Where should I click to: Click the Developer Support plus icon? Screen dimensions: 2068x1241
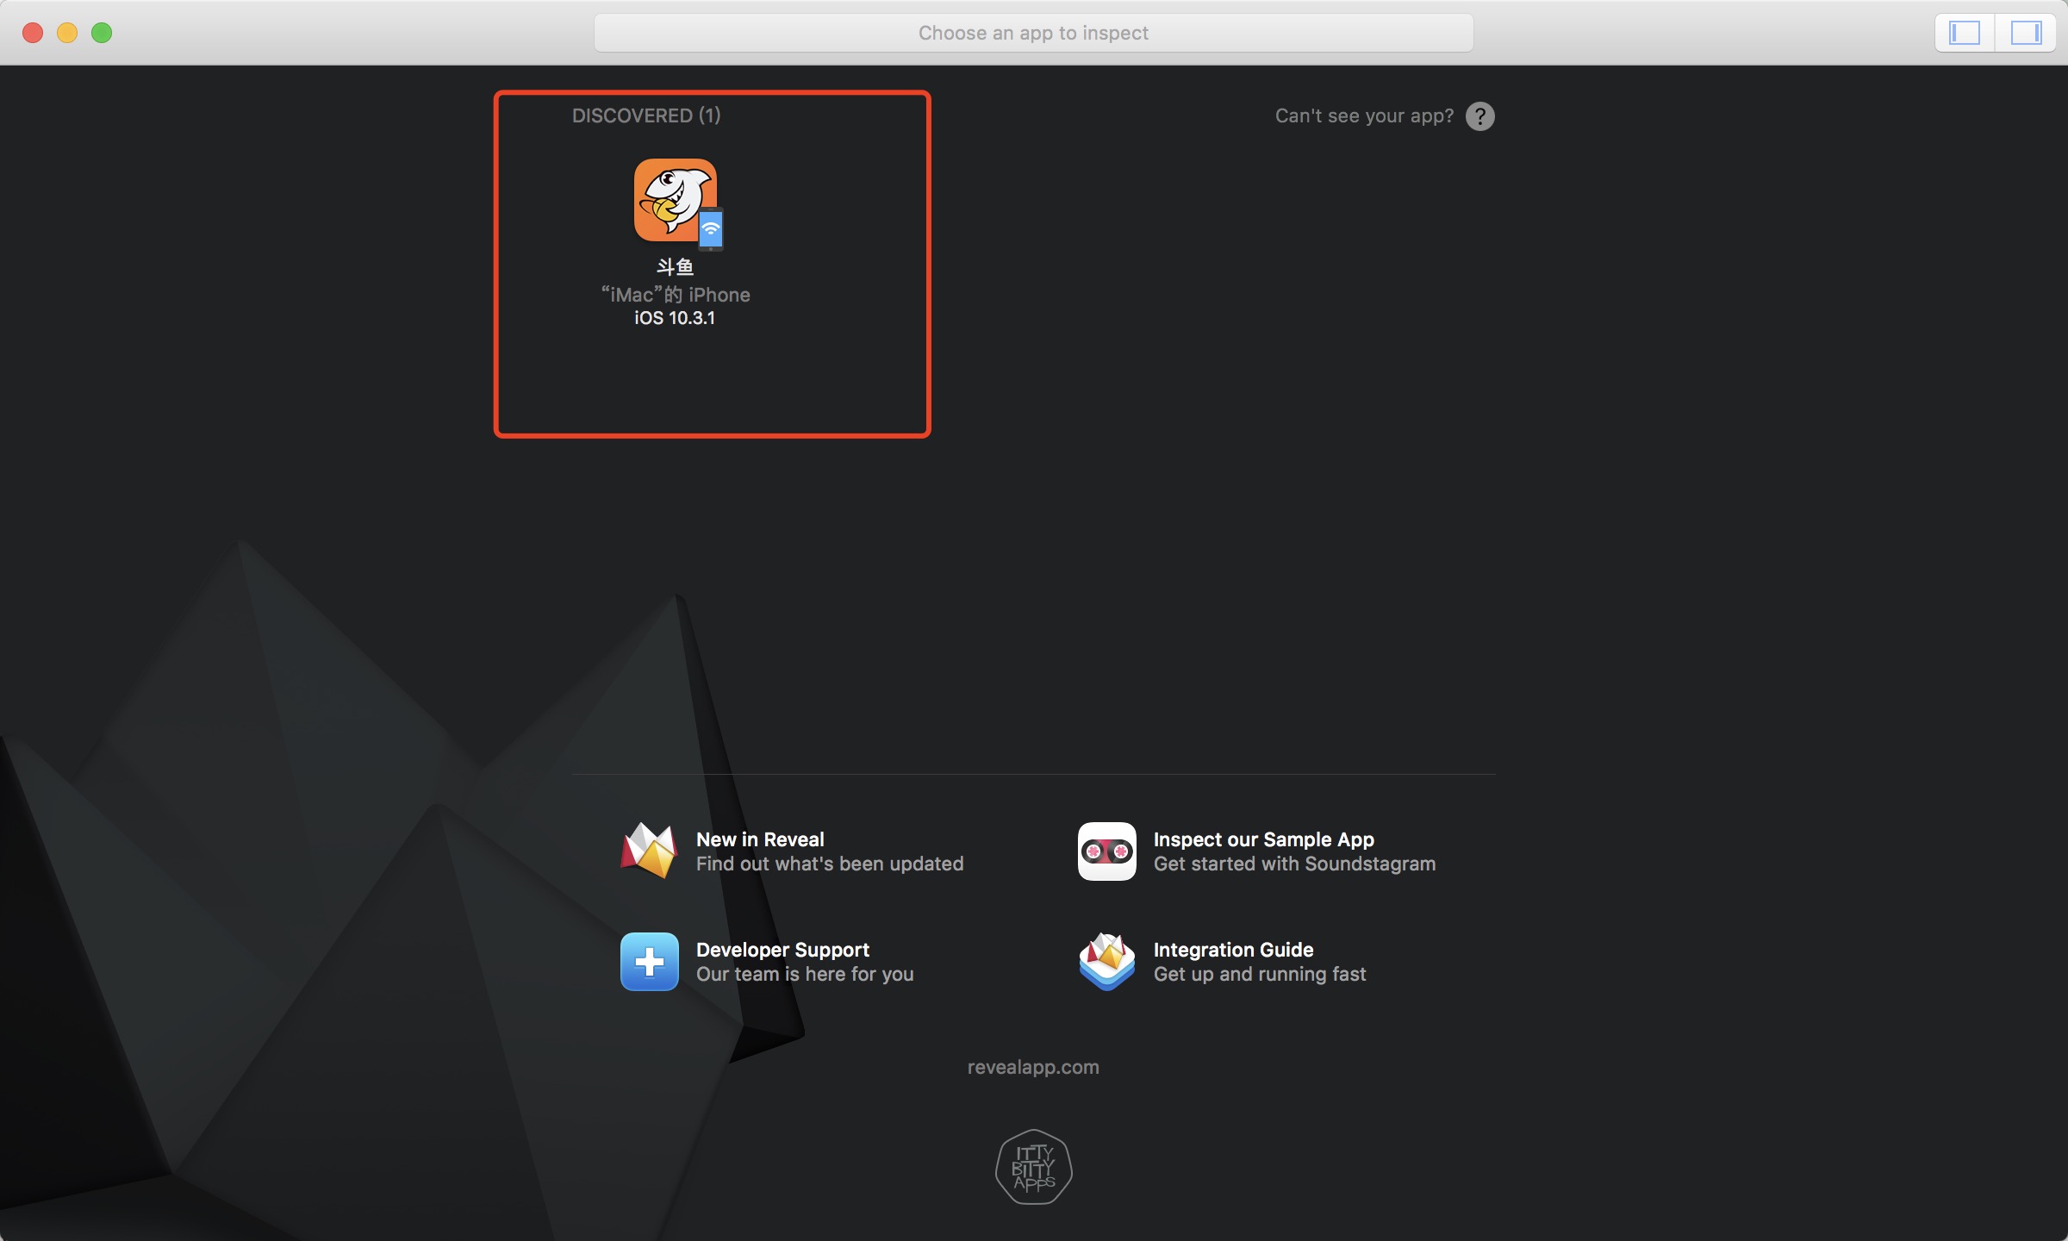[x=649, y=962]
